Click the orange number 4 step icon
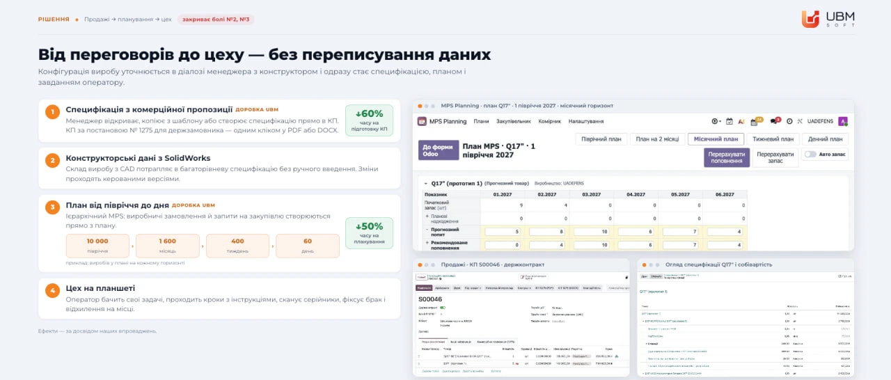Screen dimensions: 891x380 coord(52,290)
